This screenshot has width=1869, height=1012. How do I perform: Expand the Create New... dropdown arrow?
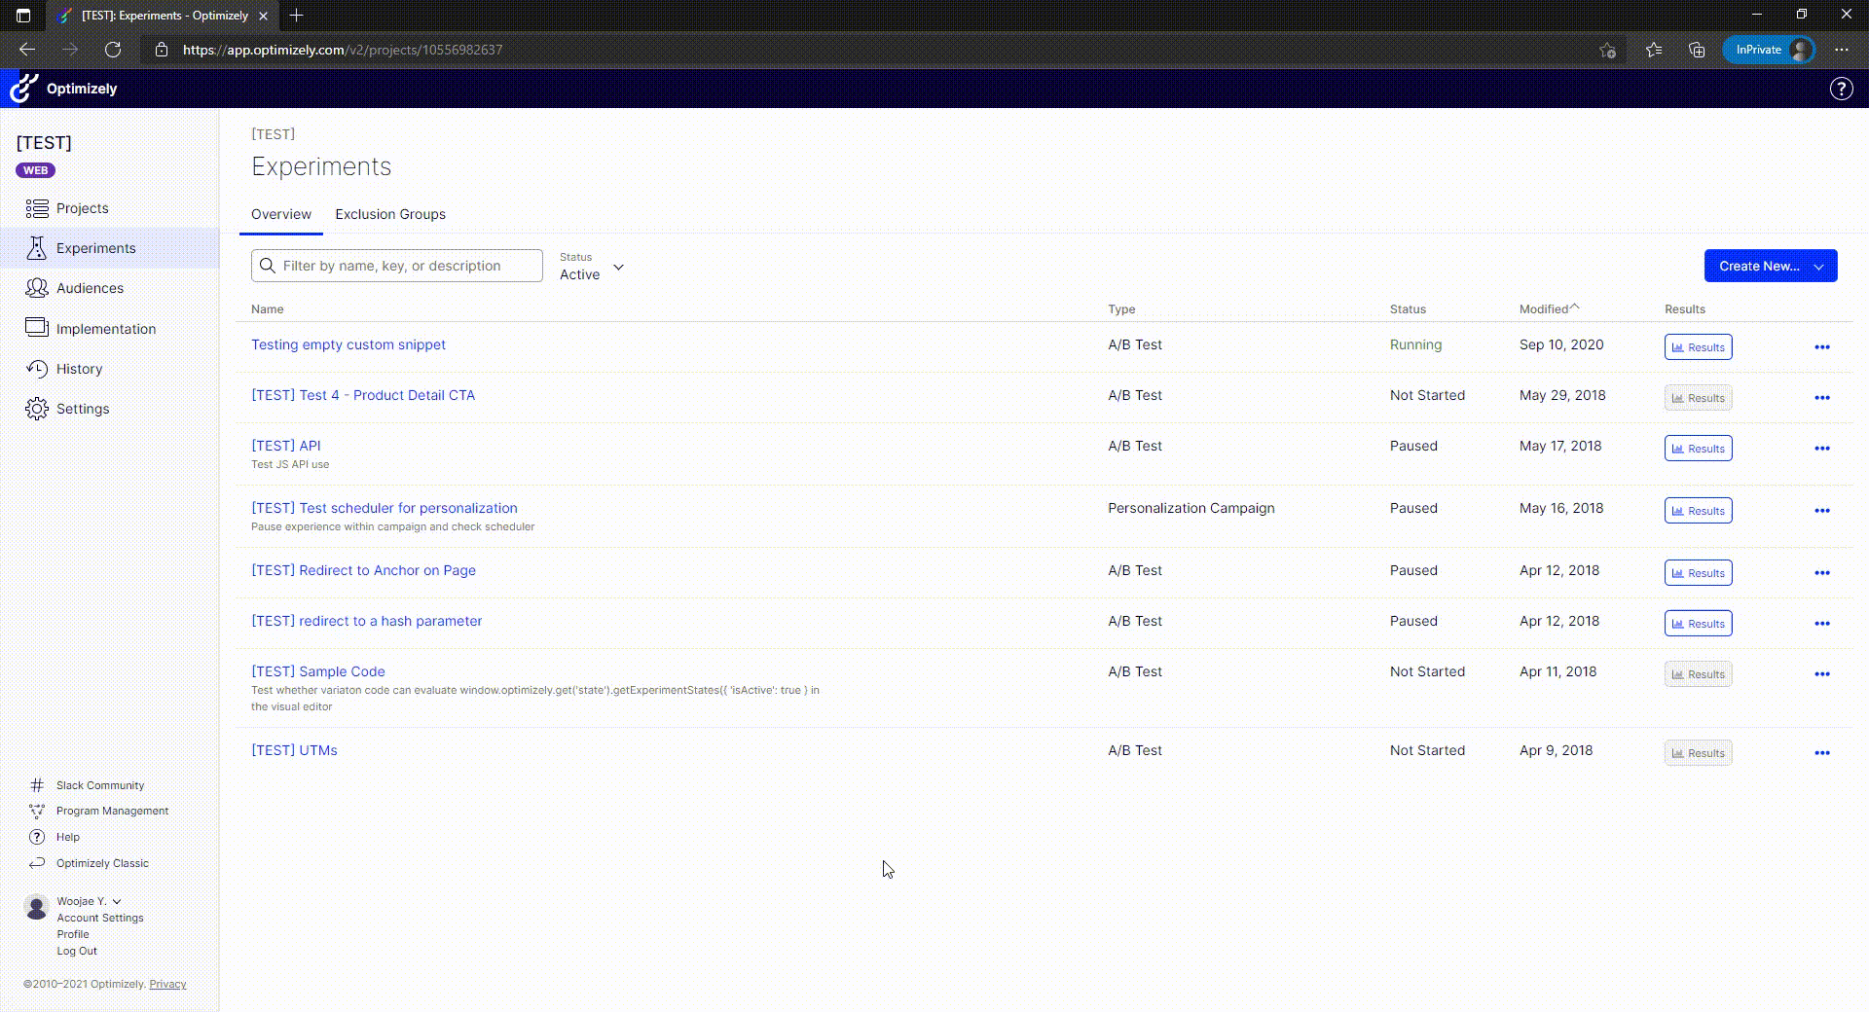point(1818,267)
